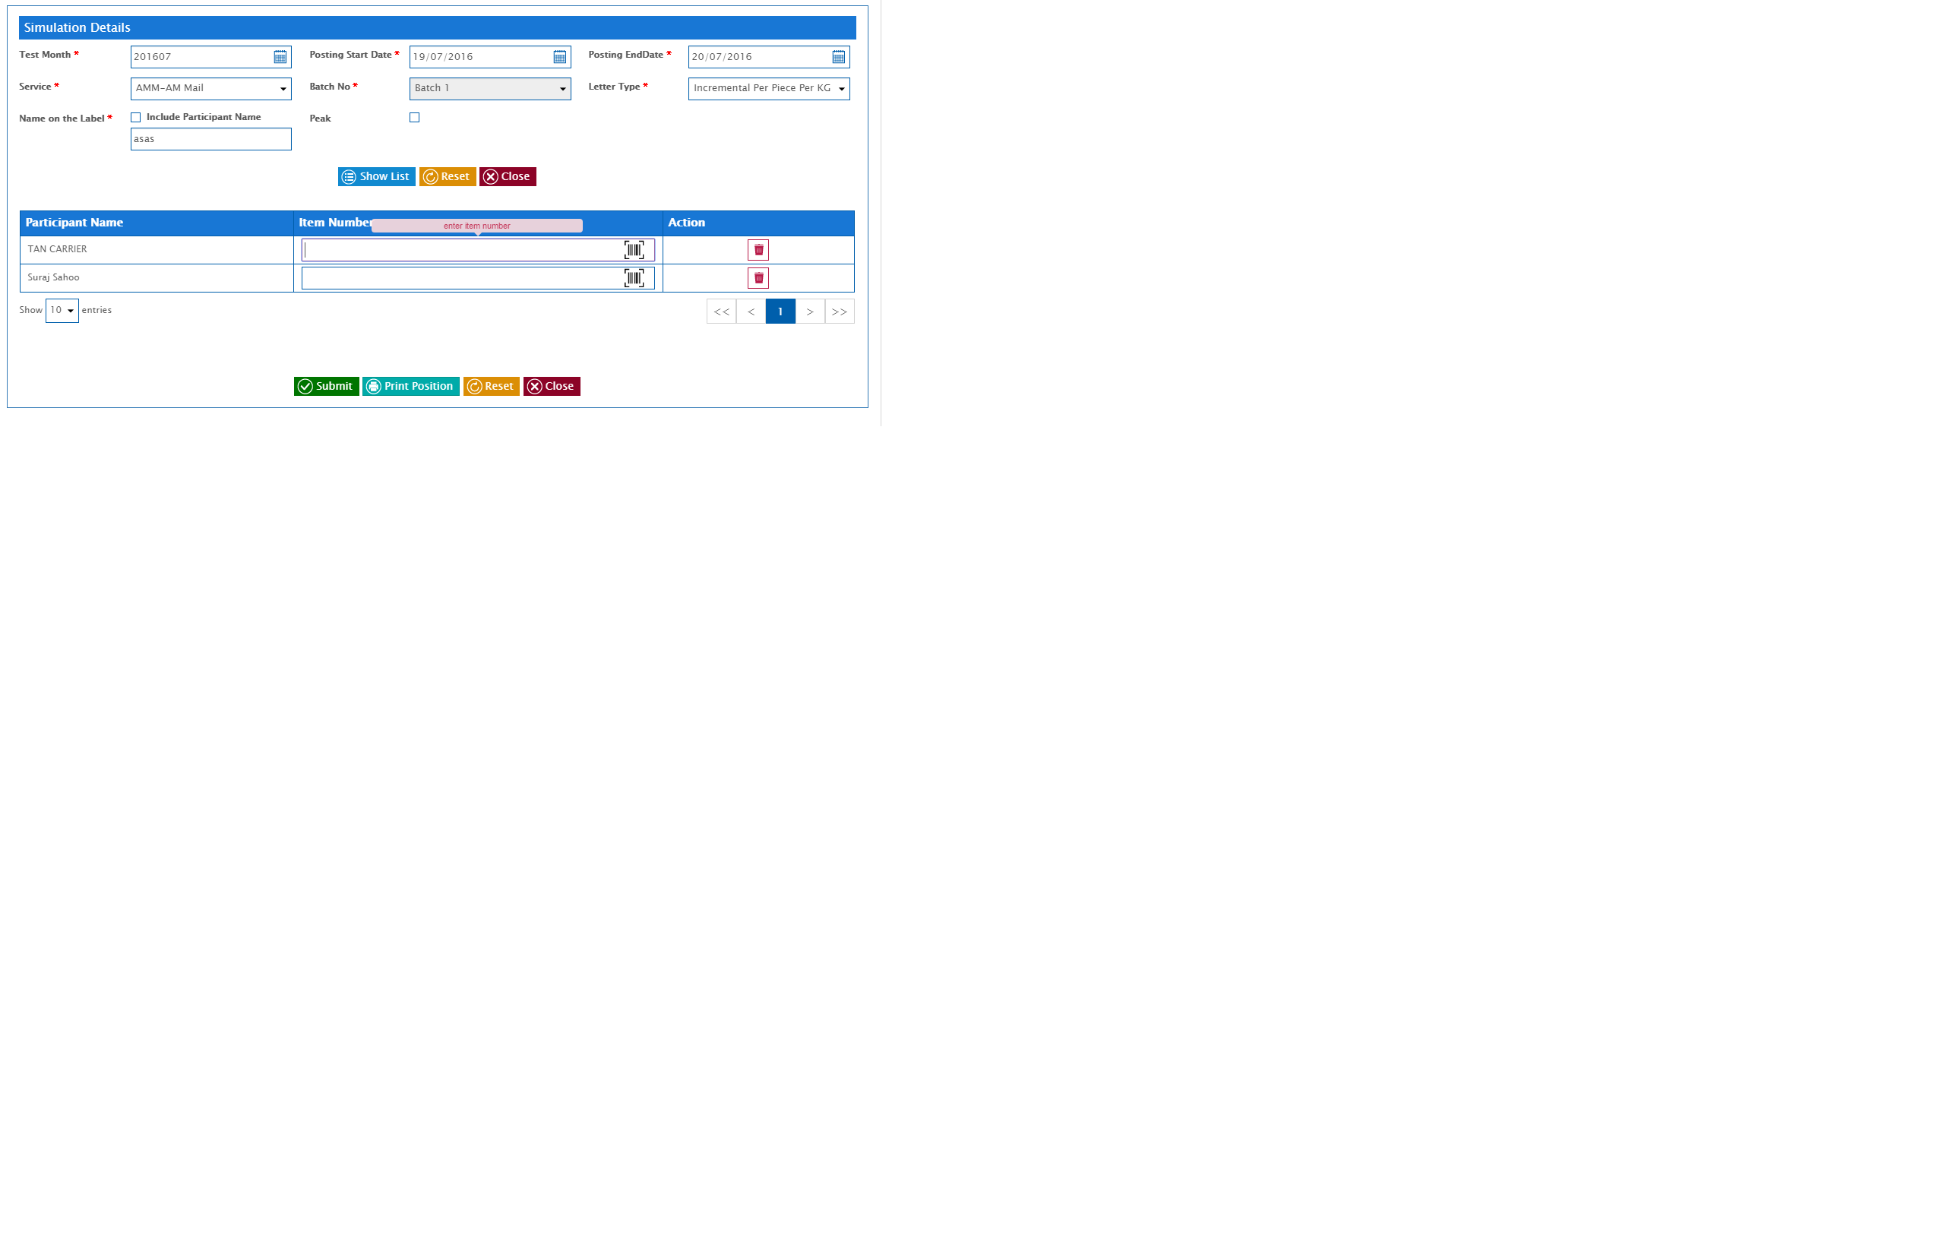Delete the Suraj Sahoo row

(x=758, y=278)
